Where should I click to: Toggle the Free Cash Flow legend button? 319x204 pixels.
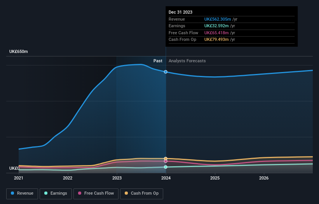[96, 193]
